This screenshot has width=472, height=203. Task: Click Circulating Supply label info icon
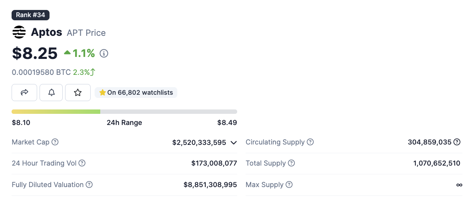(x=310, y=142)
